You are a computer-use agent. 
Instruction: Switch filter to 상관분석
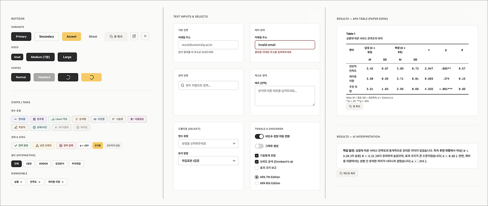tap(60, 164)
